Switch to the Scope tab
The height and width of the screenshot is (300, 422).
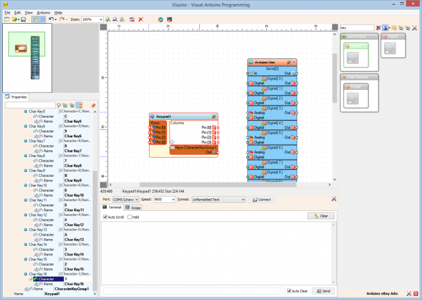click(133, 208)
